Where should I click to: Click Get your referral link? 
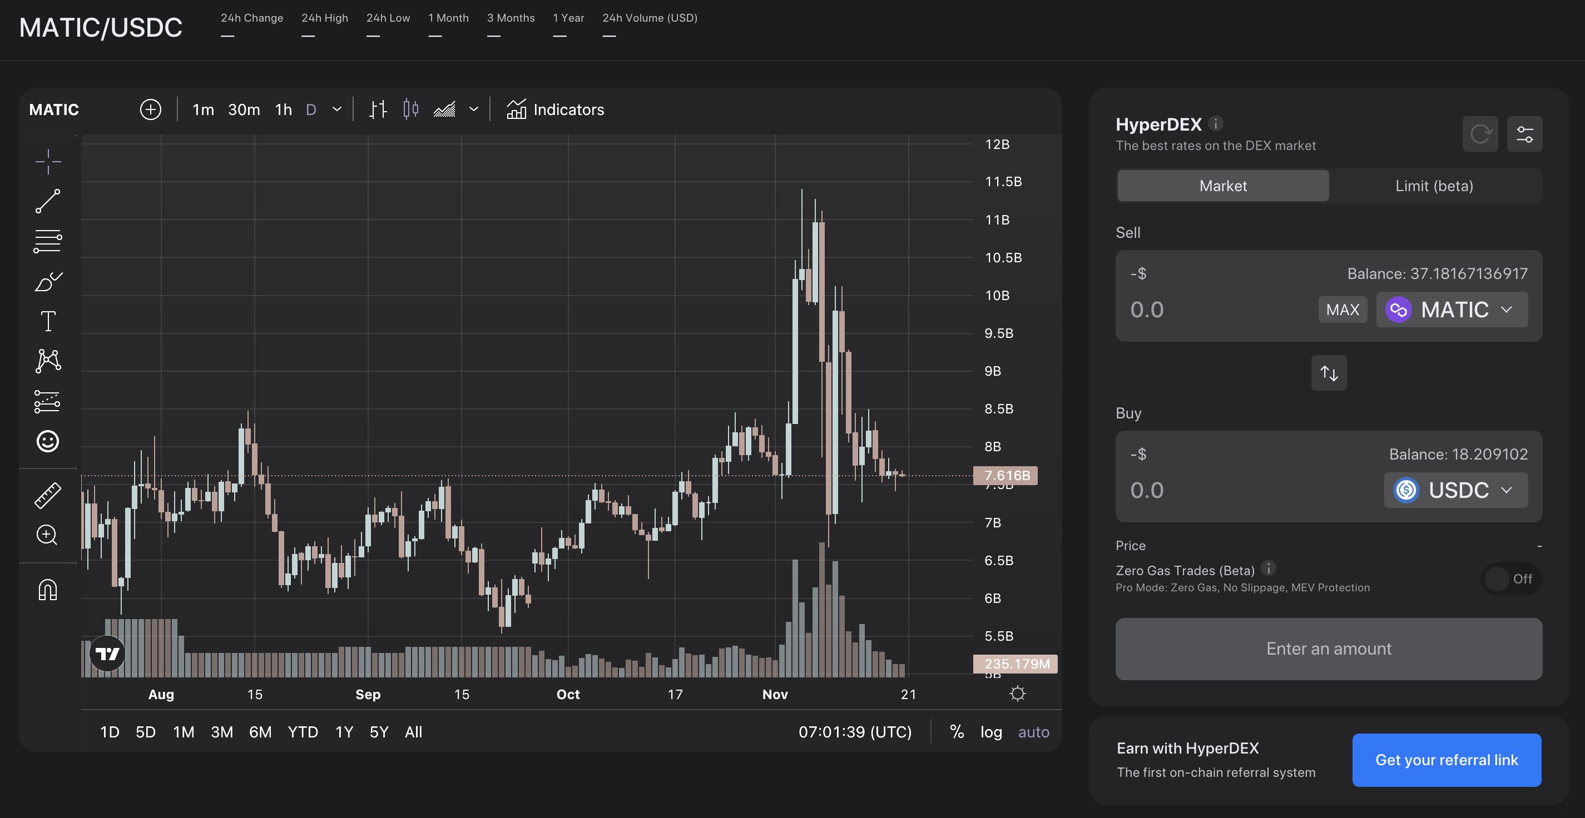click(1446, 760)
